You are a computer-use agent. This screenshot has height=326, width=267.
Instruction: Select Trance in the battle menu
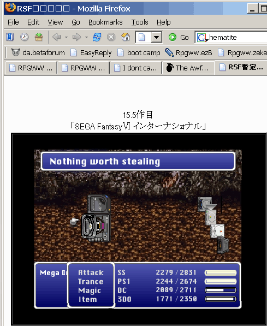click(x=91, y=282)
